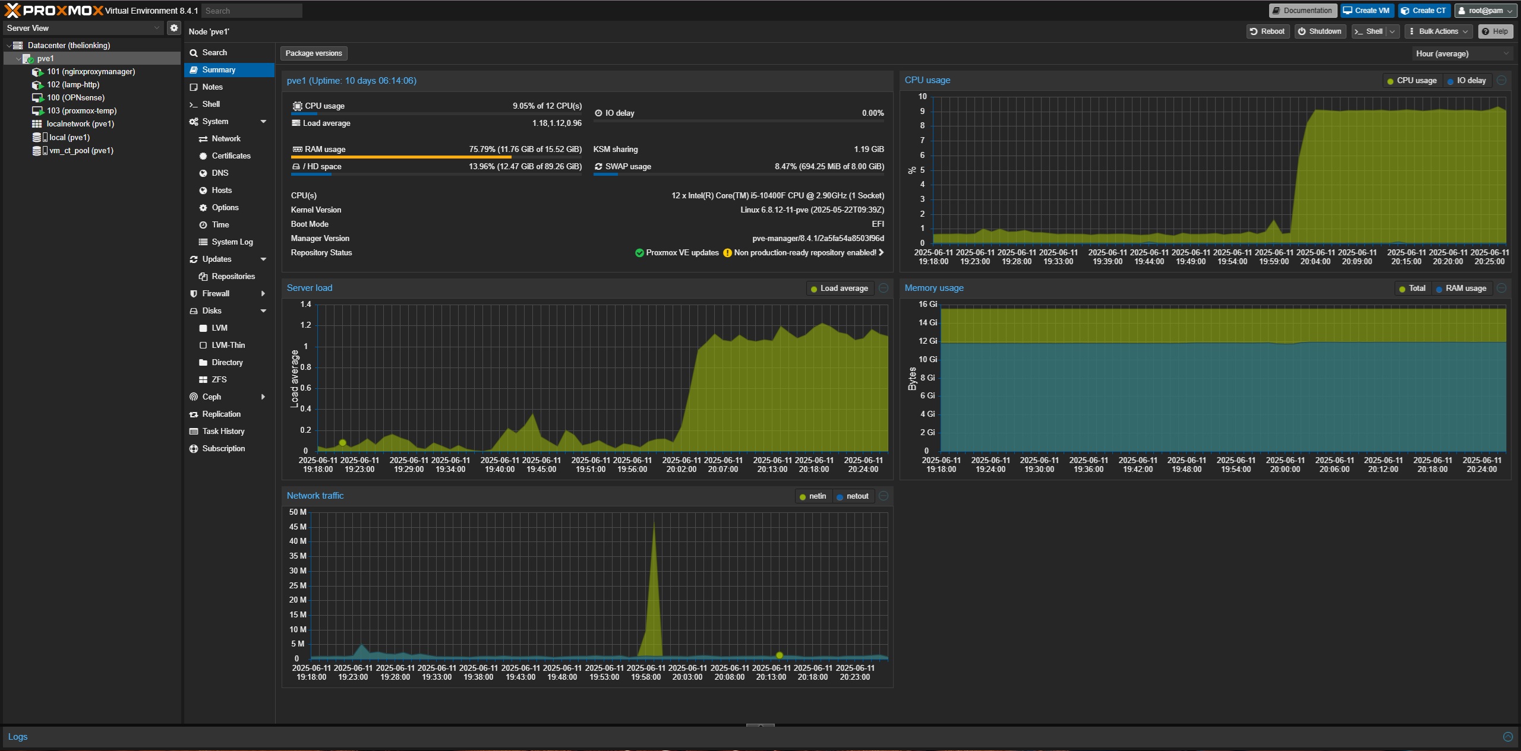Image resolution: width=1521 pixels, height=751 pixels.
Task: Expand the Ceph submenu arrow
Action: pos(263,397)
